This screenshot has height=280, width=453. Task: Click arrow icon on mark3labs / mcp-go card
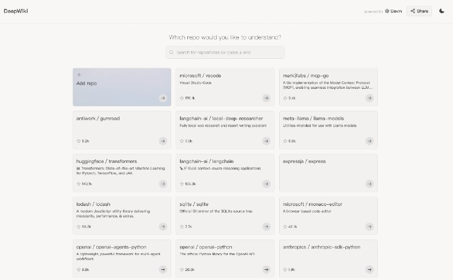(369, 98)
